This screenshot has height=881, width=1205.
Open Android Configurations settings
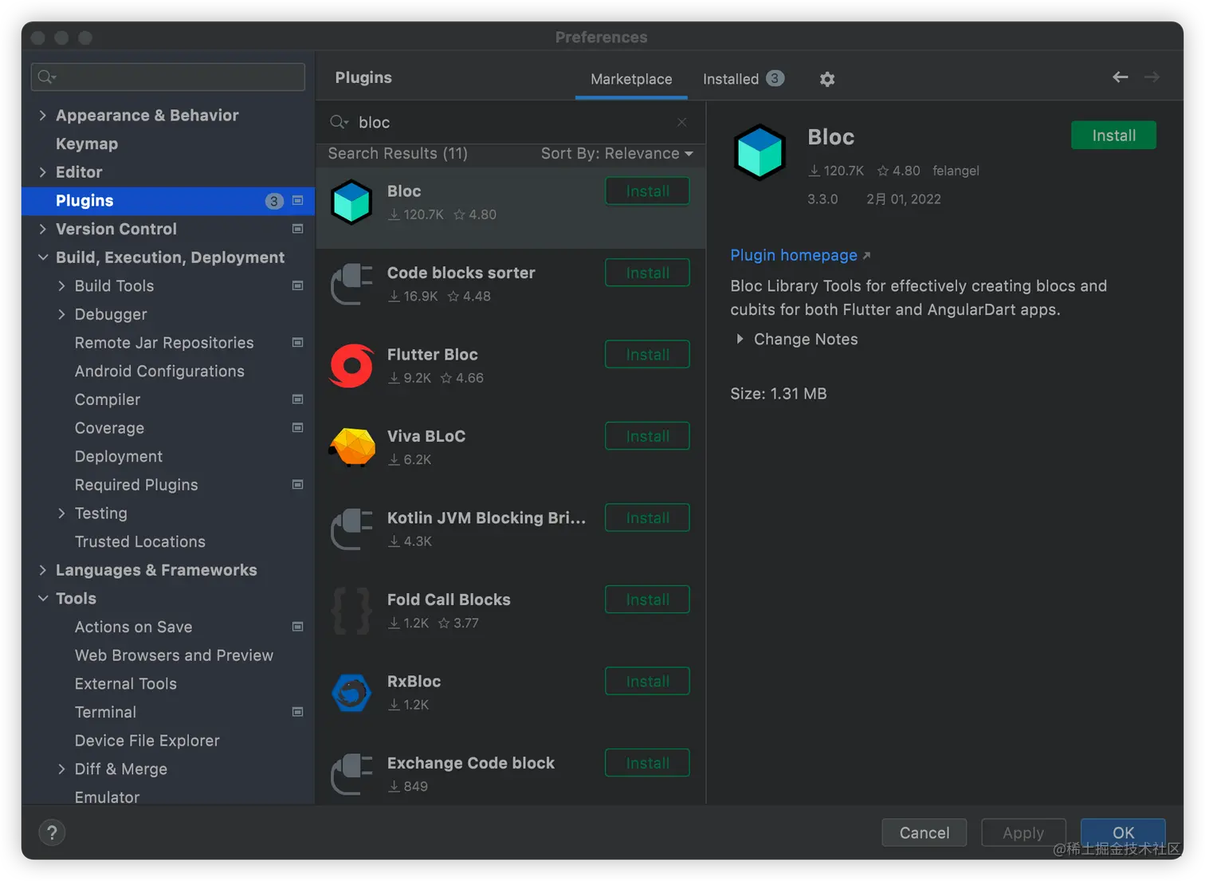[x=159, y=372]
